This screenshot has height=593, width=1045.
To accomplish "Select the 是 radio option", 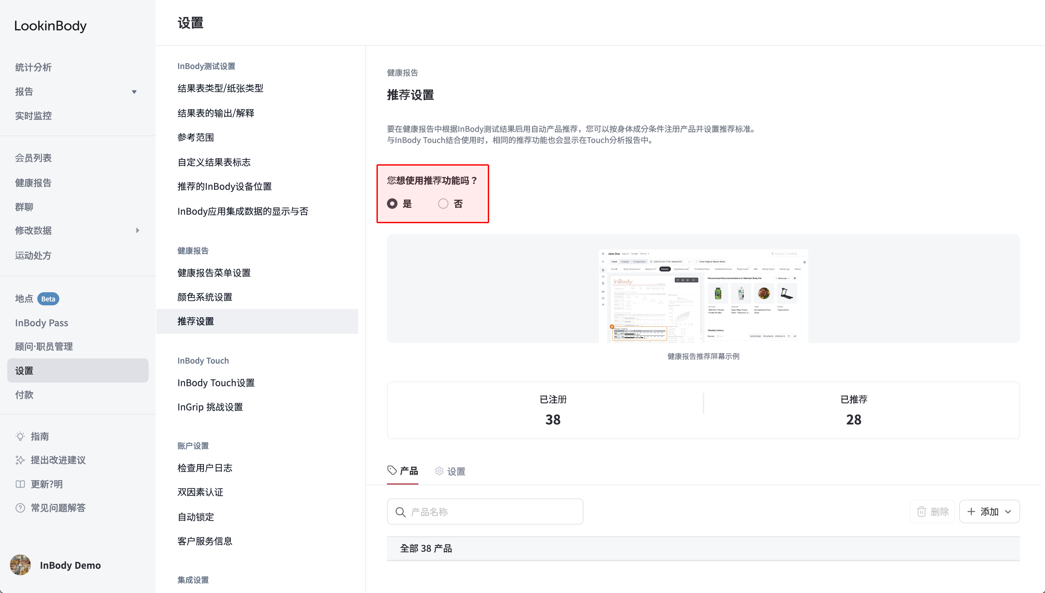I will coord(392,204).
